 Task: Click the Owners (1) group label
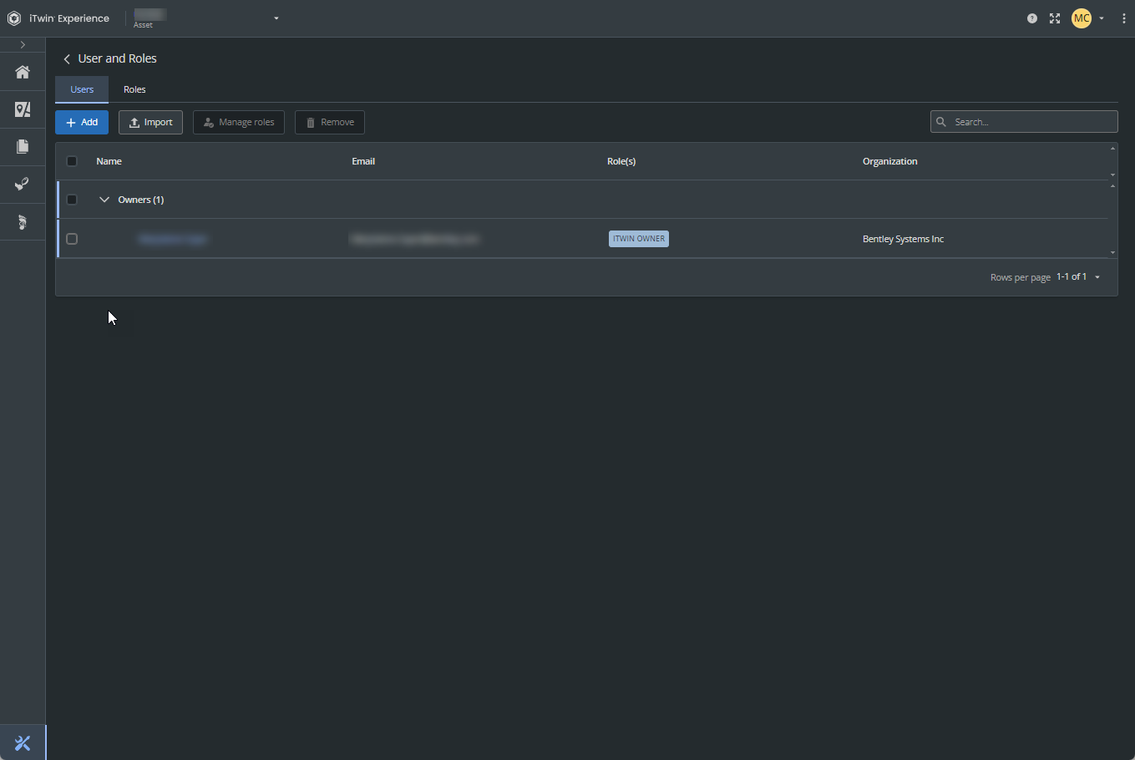(141, 200)
